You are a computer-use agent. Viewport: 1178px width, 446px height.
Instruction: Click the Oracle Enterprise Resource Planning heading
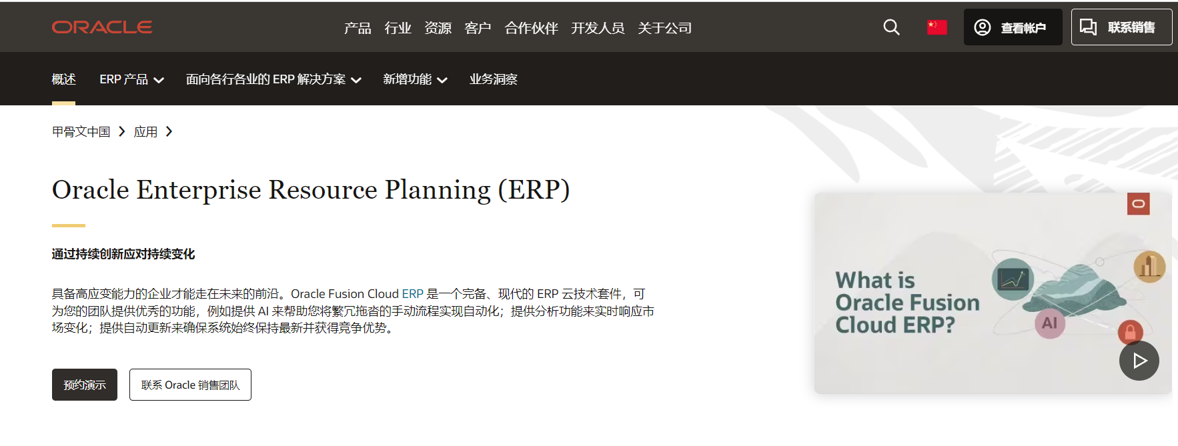[311, 190]
